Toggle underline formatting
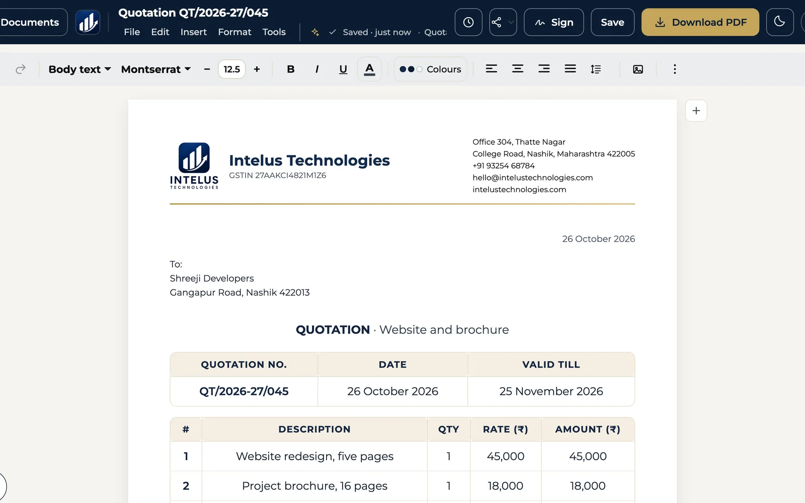This screenshot has width=805, height=503. [343, 69]
